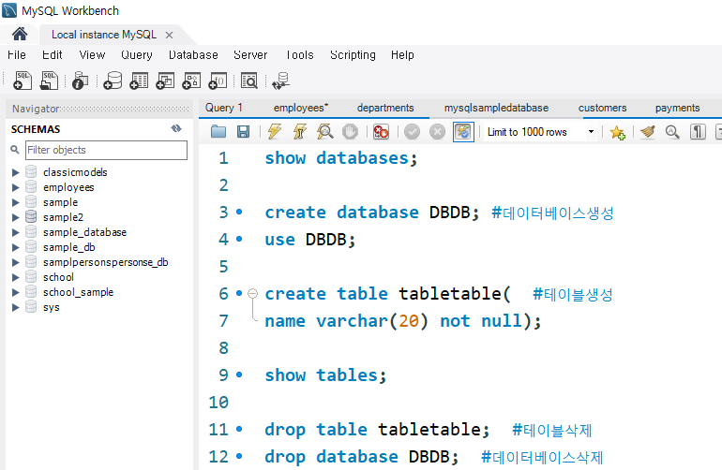
Task: Open the View menu
Action: click(92, 54)
